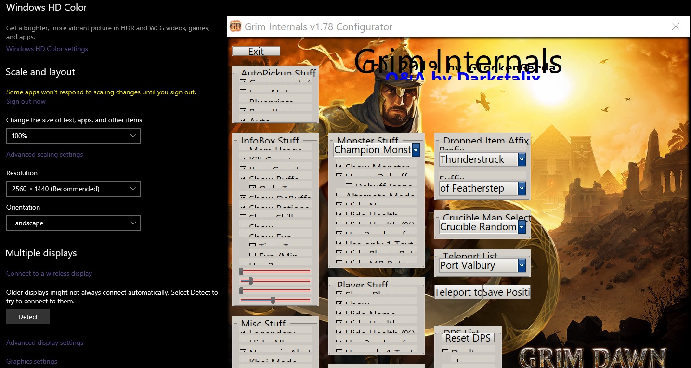691x368 pixels.
Task: Toggle Only Temp checkbox under Show Buffs
Action: [253, 188]
